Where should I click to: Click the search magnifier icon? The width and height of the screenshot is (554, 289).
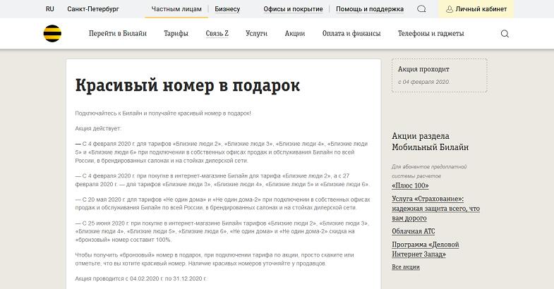(x=505, y=34)
